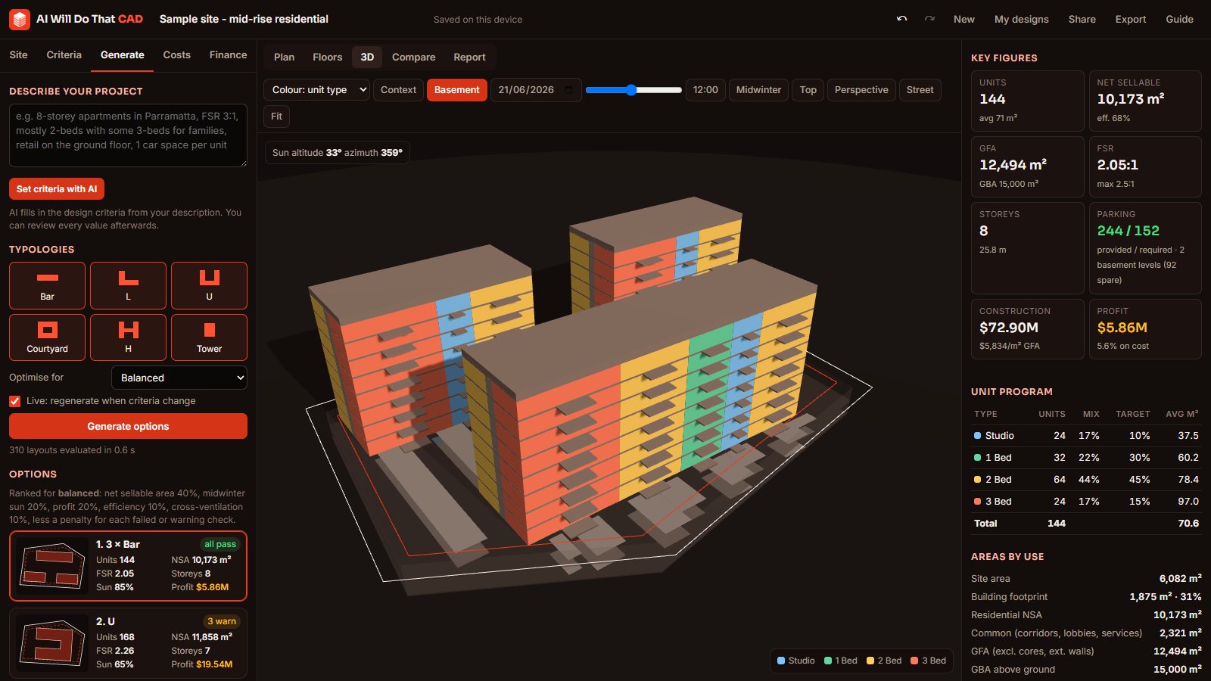Switch to Top camera view
Viewport: 1211px width, 681px height.
pos(808,90)
